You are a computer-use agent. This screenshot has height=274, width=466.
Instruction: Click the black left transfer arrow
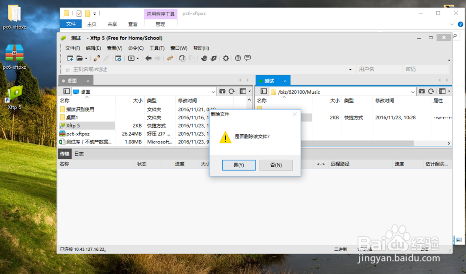coord(148,59)
